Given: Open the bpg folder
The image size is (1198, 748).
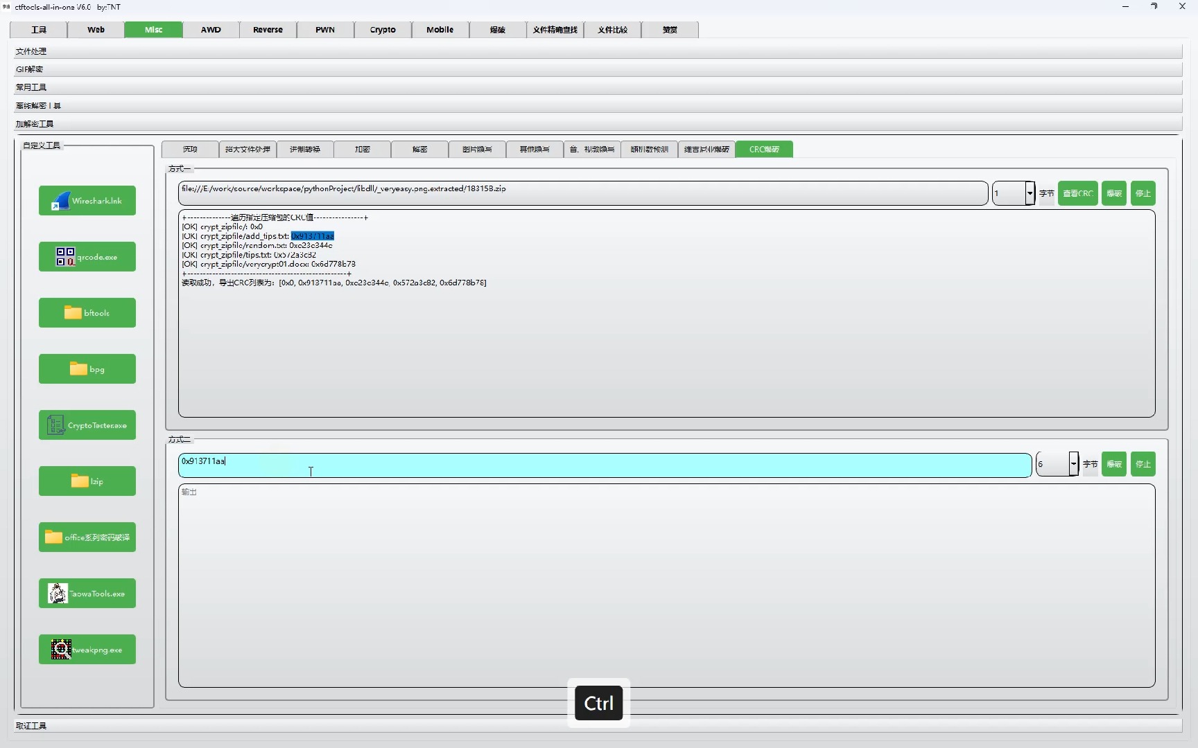Looking at the screenshot, I should (x=87, y=369).
